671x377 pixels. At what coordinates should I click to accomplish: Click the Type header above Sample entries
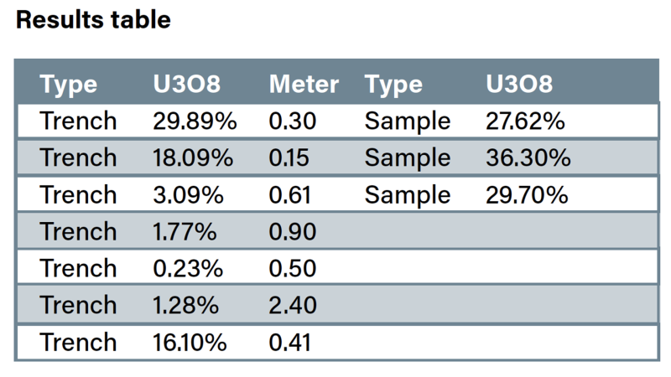393,84
